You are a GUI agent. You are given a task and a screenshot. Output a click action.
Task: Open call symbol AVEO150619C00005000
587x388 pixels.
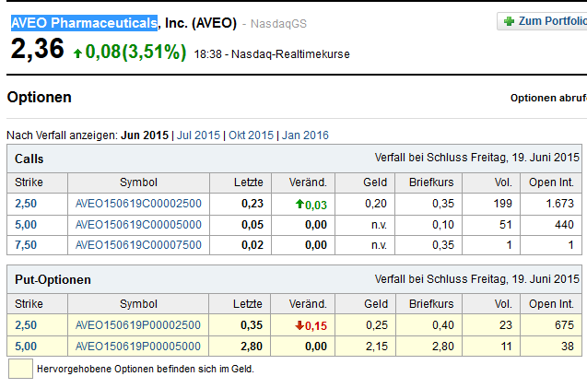coord(137,224)
